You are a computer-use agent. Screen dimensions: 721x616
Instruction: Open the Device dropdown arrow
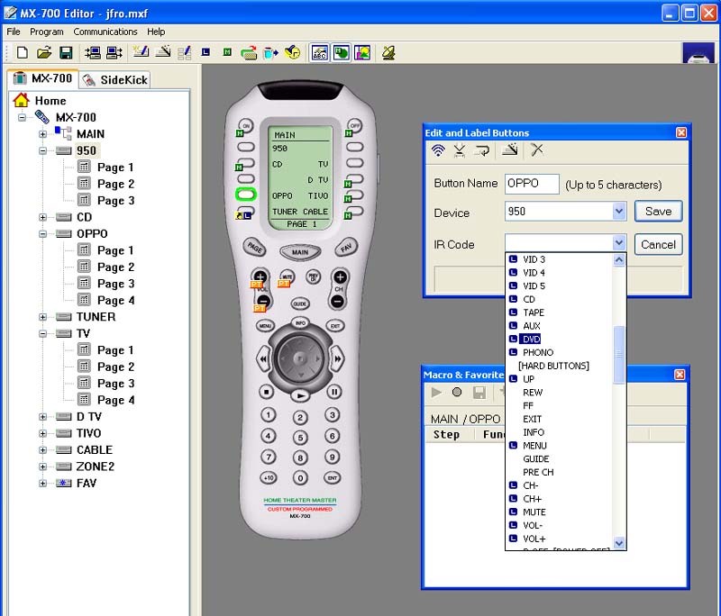pos(619,212)
